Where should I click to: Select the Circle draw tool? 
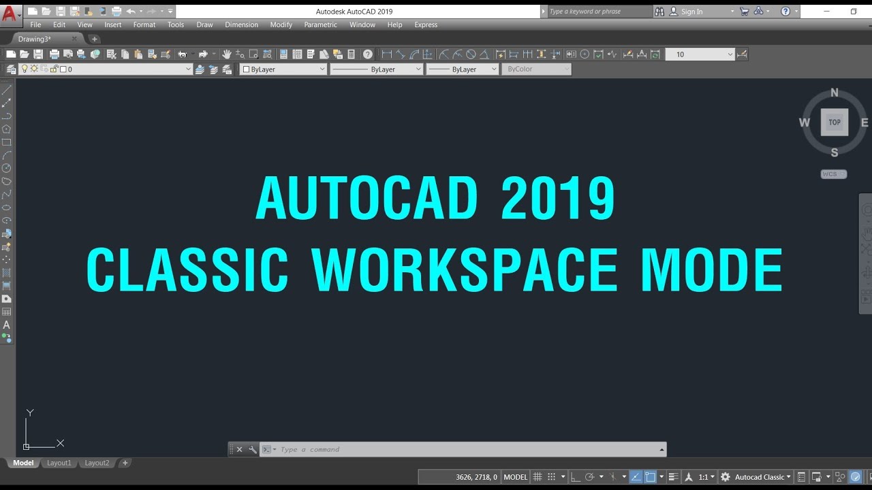(x=7, y=168)
